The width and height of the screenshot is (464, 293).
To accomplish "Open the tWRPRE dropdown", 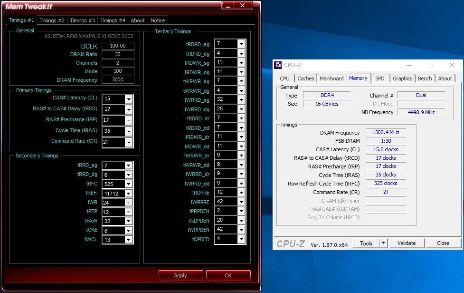I will pos(241,202).
